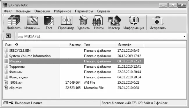Open the Избранное menu
This screenshot has width=189, height=108.
[63, 11]
